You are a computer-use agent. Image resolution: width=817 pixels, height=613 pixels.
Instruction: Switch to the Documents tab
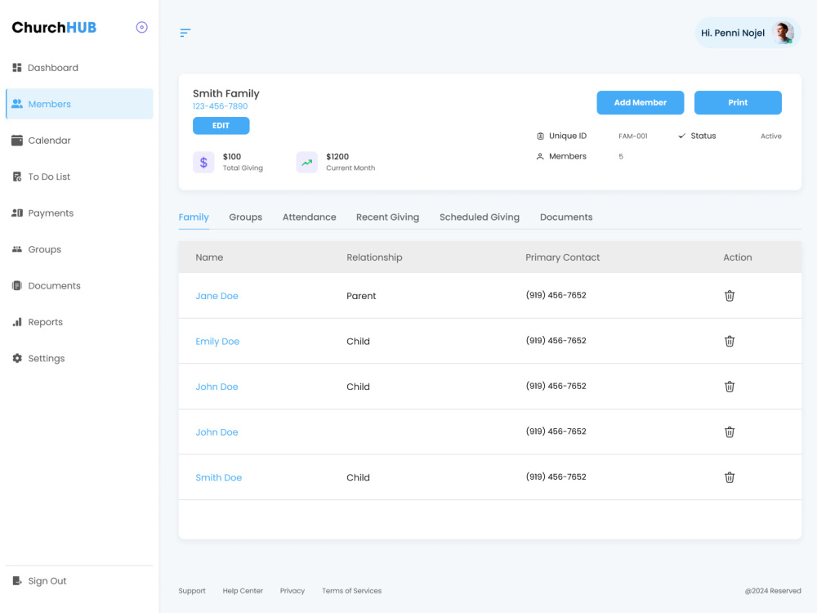[566, 217]
